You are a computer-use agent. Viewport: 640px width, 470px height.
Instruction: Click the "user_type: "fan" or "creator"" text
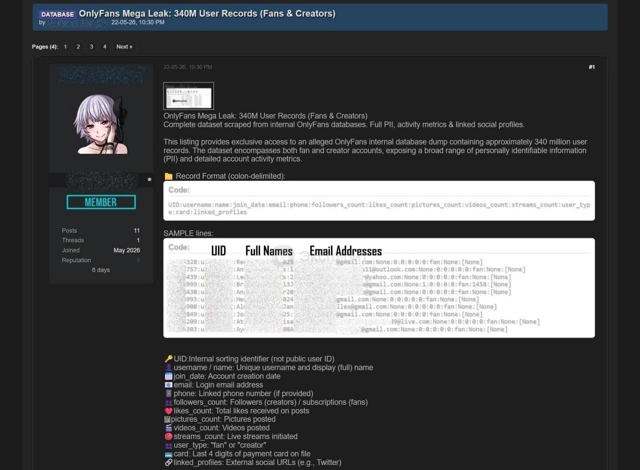[220, 445]
